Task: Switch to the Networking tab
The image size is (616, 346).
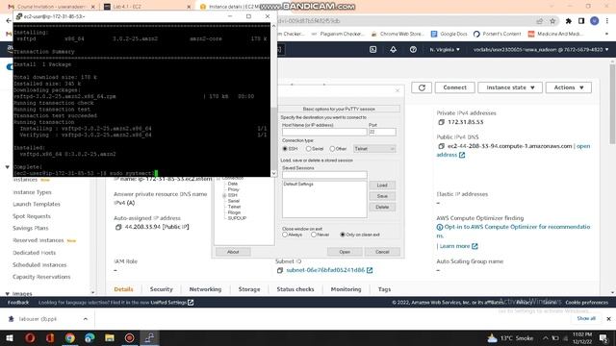Action: coord(205,289)
